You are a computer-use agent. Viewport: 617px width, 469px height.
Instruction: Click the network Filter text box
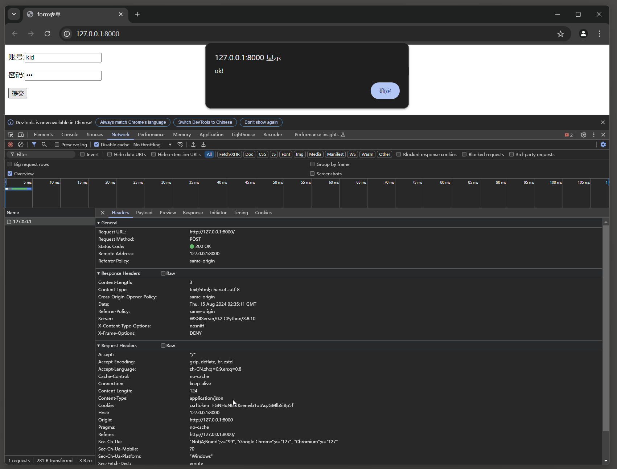41,154
